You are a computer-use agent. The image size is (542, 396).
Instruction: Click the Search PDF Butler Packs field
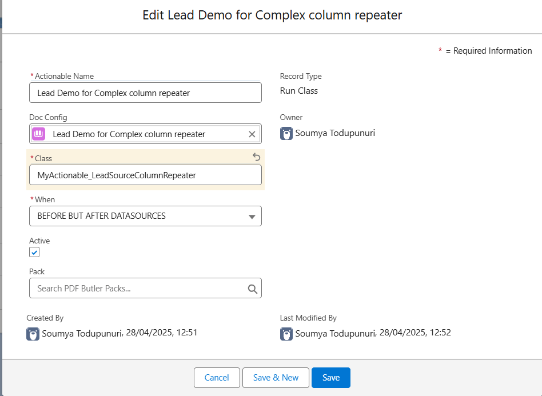(146, 288)
